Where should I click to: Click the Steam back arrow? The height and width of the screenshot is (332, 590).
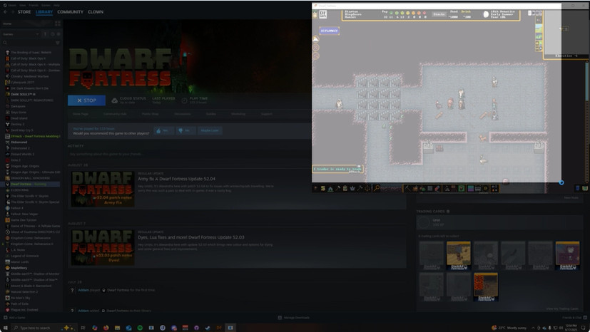5,12
